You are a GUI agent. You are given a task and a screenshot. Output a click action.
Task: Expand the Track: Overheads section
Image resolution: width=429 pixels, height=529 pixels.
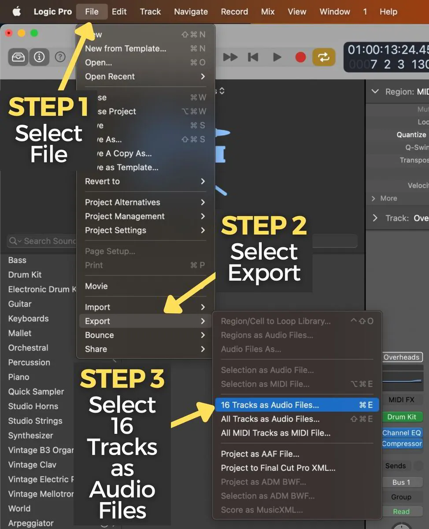click(x=375, y=218)
